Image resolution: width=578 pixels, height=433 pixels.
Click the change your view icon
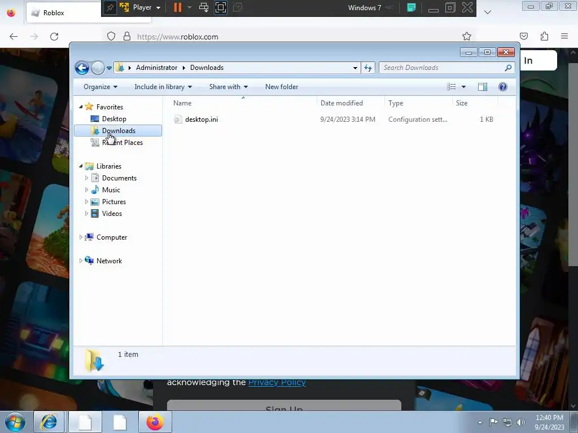tap(452, 87)
